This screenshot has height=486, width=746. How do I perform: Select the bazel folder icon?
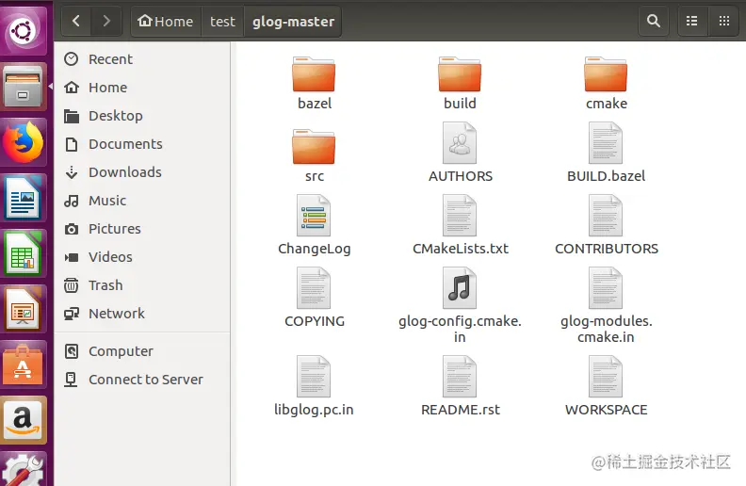[314, 74]
